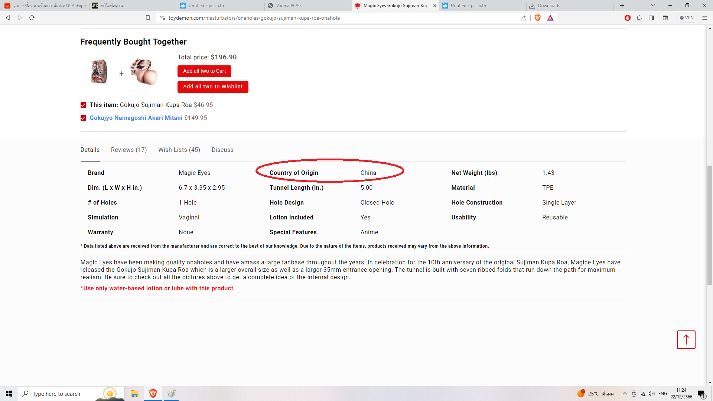713x401 pixels.
Task: Open the taskbar clock and date
Action: pos(681,394)
